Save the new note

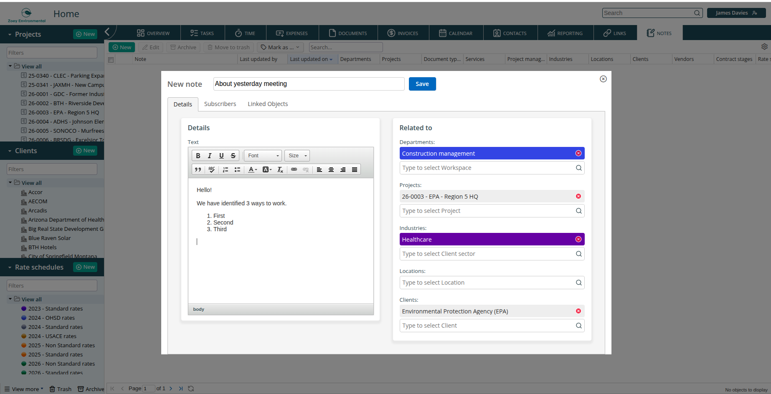point(422,84)
